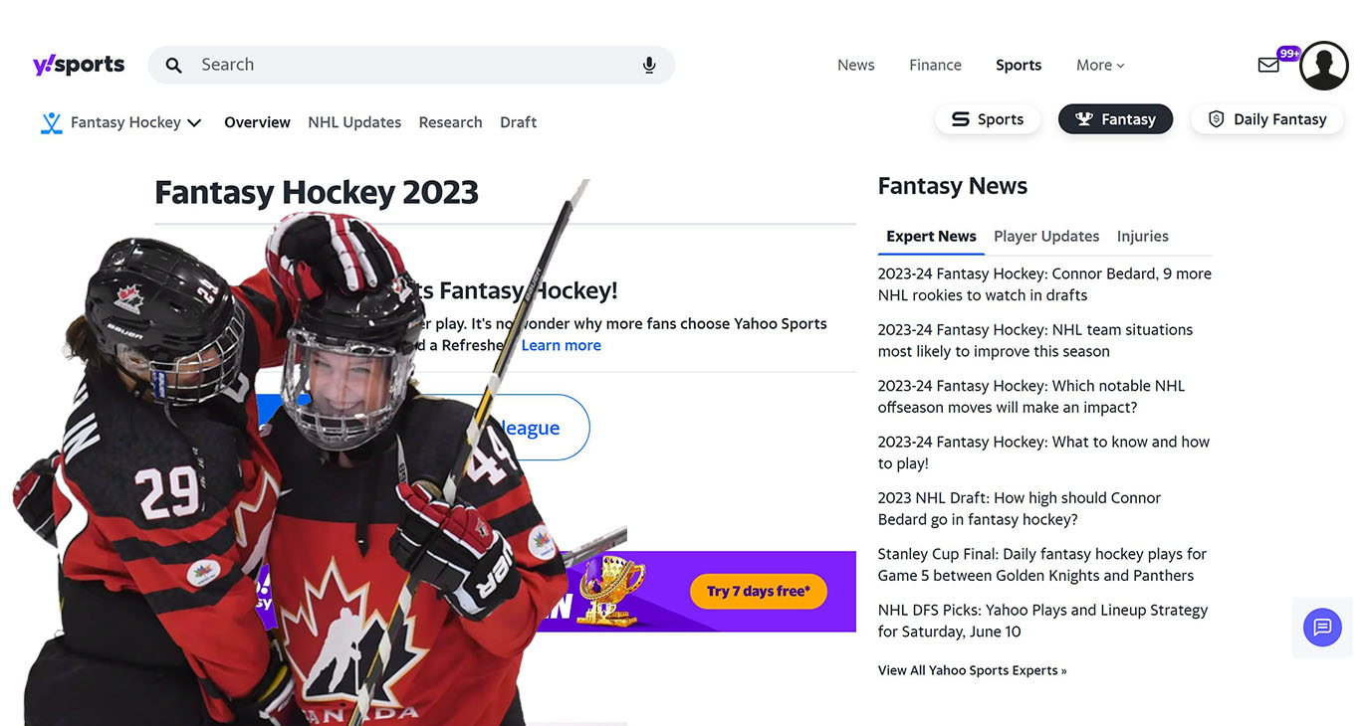Image resolution: width=1366 pixels, height=726 pixels.
Task: Open the chat feedback bubble button
Action: coord(1322,628)
